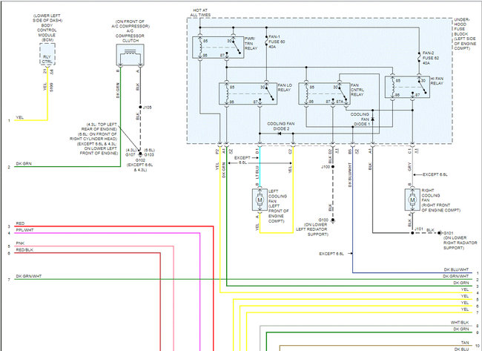Click the "GRY" wire label
Image resolution: width=482 pixels, height=351 pixels.
coord(409,167)
